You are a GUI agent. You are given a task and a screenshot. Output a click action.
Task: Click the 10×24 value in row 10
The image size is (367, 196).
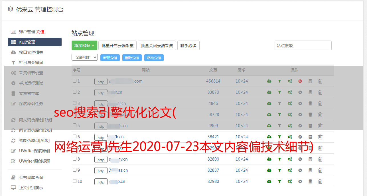[x=242, y=181]
